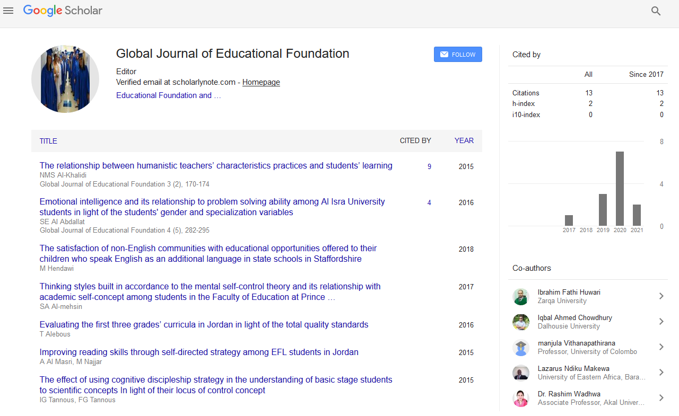Click the journal profile photo
This screenshot has width=679, height=416.
[65, 79]
